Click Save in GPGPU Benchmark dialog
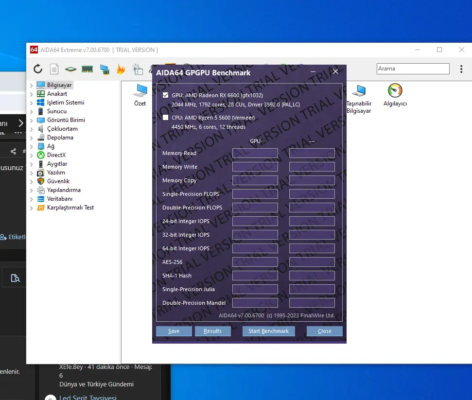472x400 pixels. click(x=174, y=331)
